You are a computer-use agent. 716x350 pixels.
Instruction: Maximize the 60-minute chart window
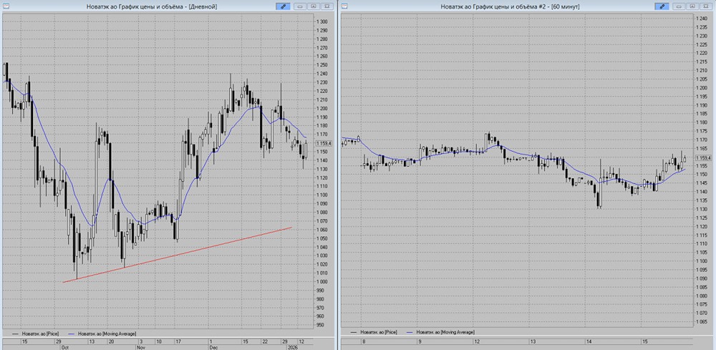point(692,6)
